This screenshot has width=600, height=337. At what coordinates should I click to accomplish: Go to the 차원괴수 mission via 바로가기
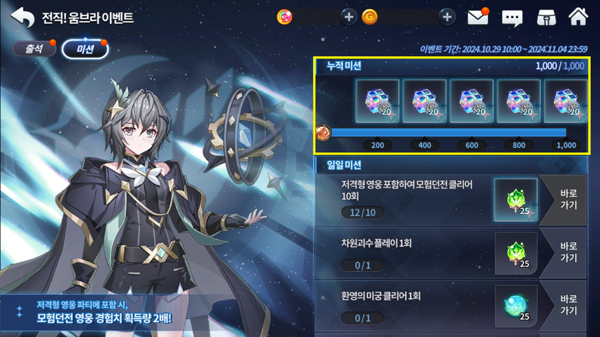point(568,252)
